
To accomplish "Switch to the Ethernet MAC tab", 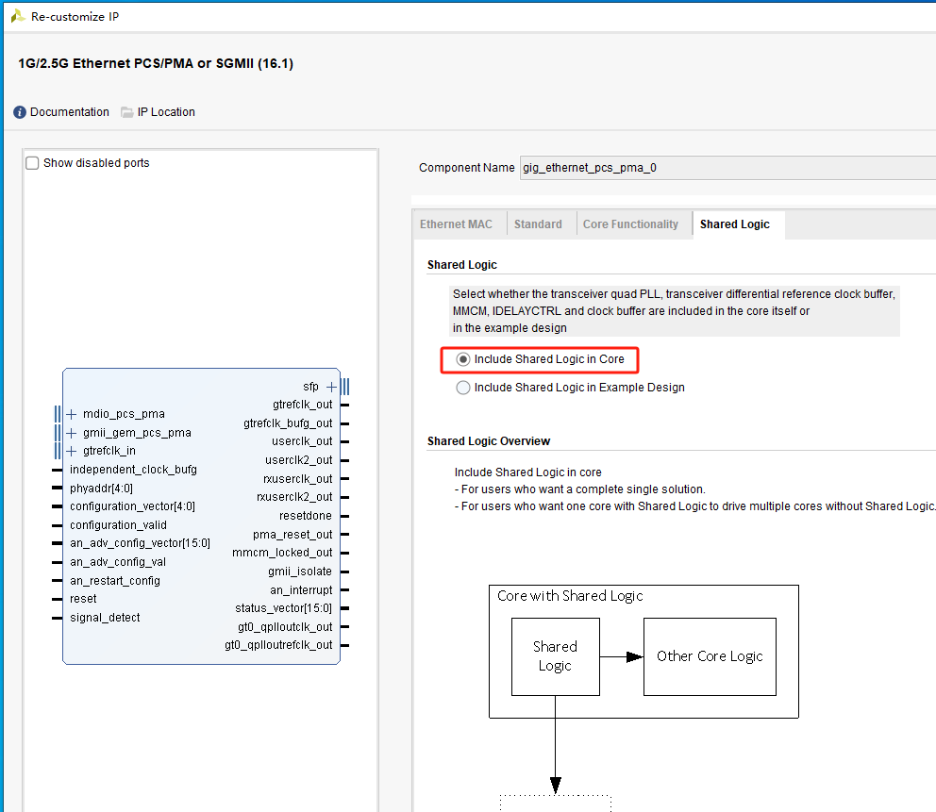I will pyautogui.click(x=456, y=224).
